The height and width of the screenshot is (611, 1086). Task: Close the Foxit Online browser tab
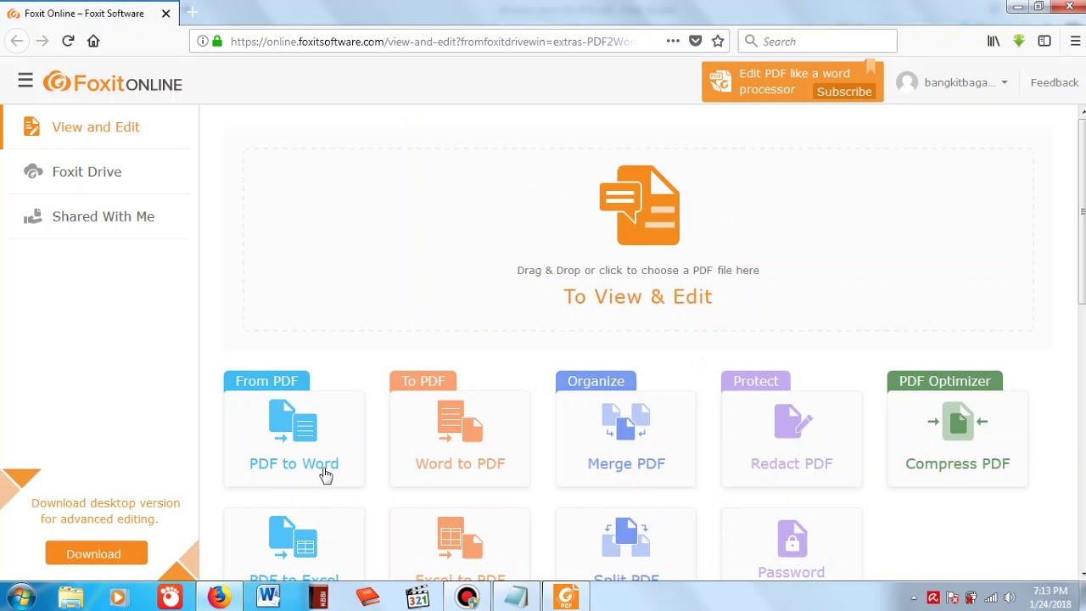[x=166, y=14]
